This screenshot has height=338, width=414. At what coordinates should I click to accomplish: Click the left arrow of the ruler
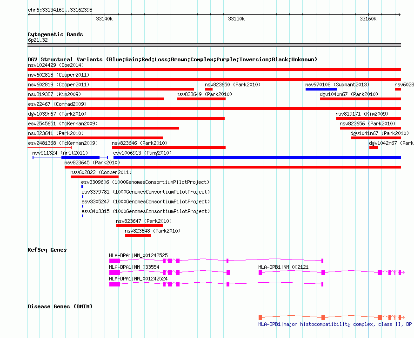[29, 14]
